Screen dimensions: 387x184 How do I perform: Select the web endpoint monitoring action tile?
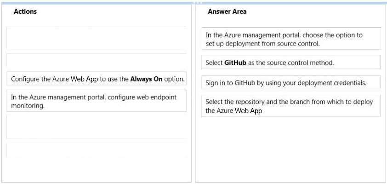click(x=97, y=101)
